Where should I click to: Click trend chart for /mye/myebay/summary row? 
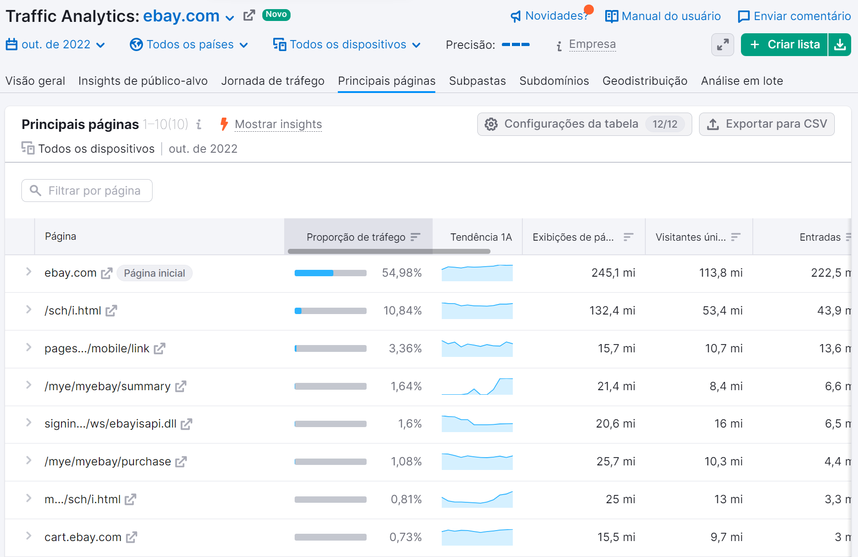(x=477, y=386)
